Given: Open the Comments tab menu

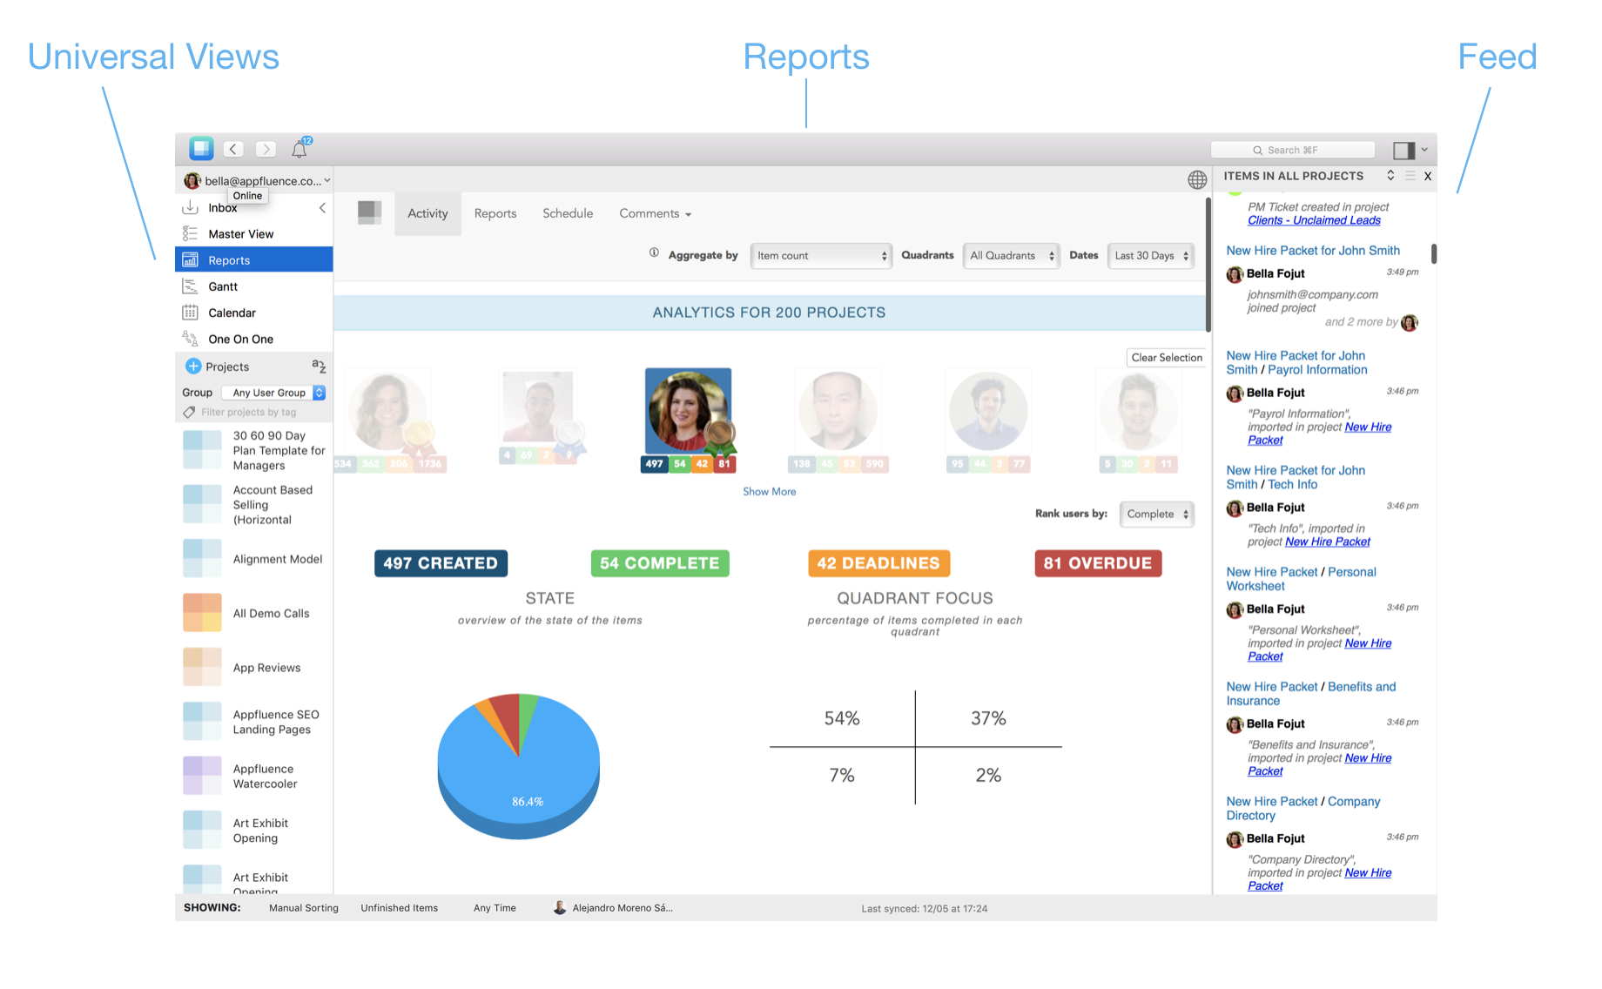Looking at the screenshot, I should [x=655, y=213].
